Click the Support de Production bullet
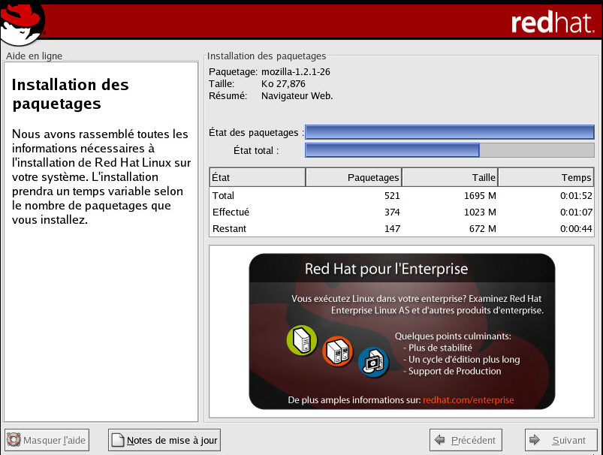 coord(452,371)
